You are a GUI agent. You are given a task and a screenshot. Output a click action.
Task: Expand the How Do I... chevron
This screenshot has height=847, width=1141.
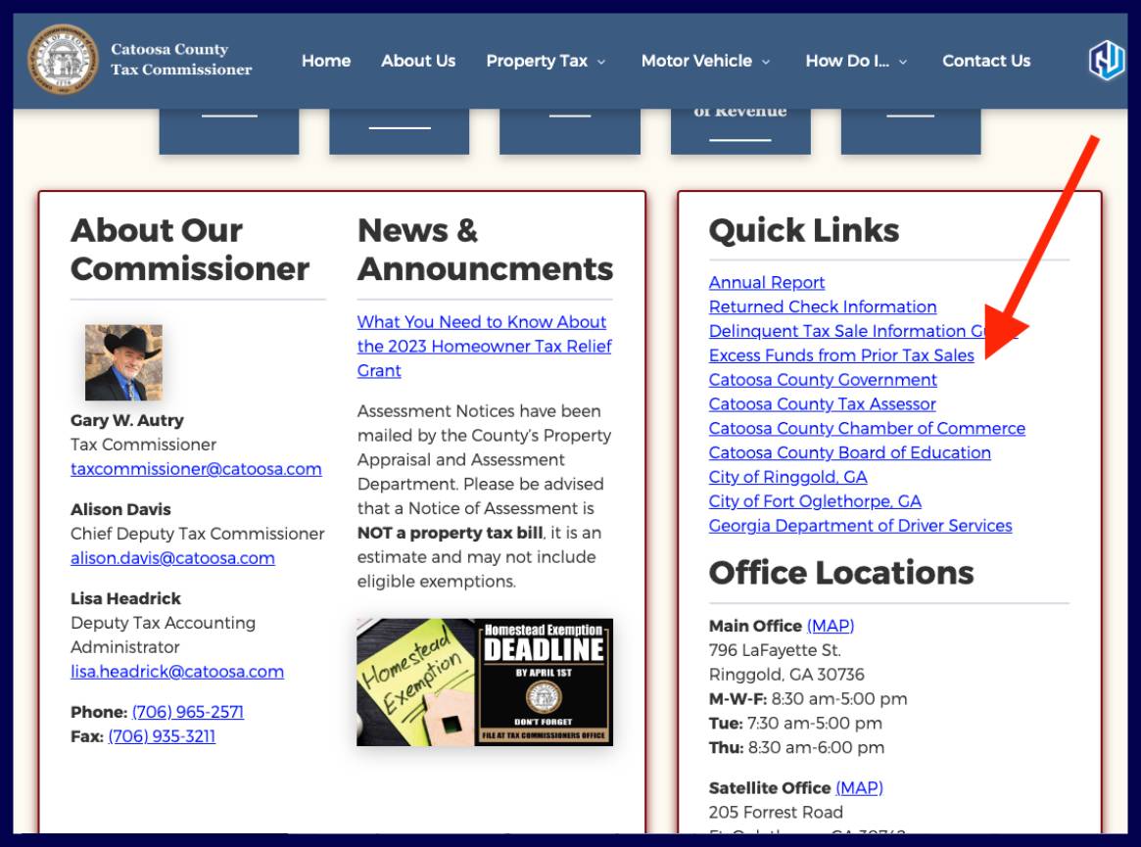tap(902, 63)
